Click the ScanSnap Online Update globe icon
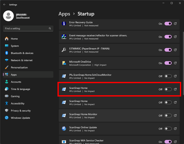The image size is (184, 144). click(64, 129)
